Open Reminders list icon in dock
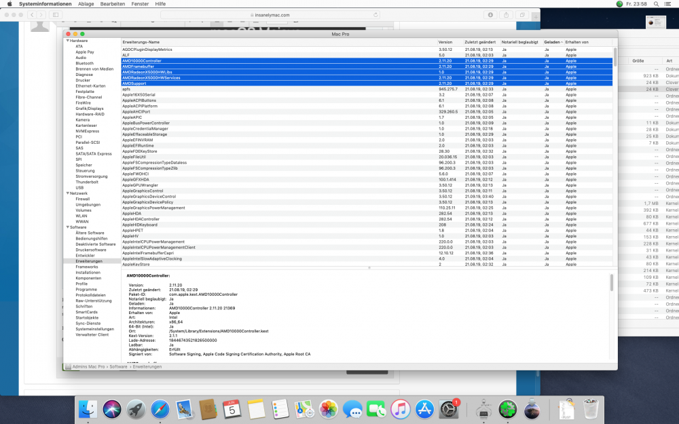 tap(280, 409)
